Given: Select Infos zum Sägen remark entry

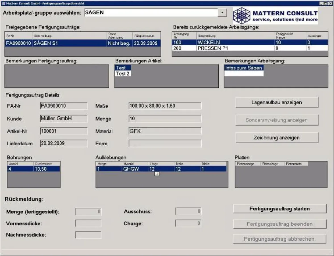Looking at the screenshot, I should click(x=243, y=68).
